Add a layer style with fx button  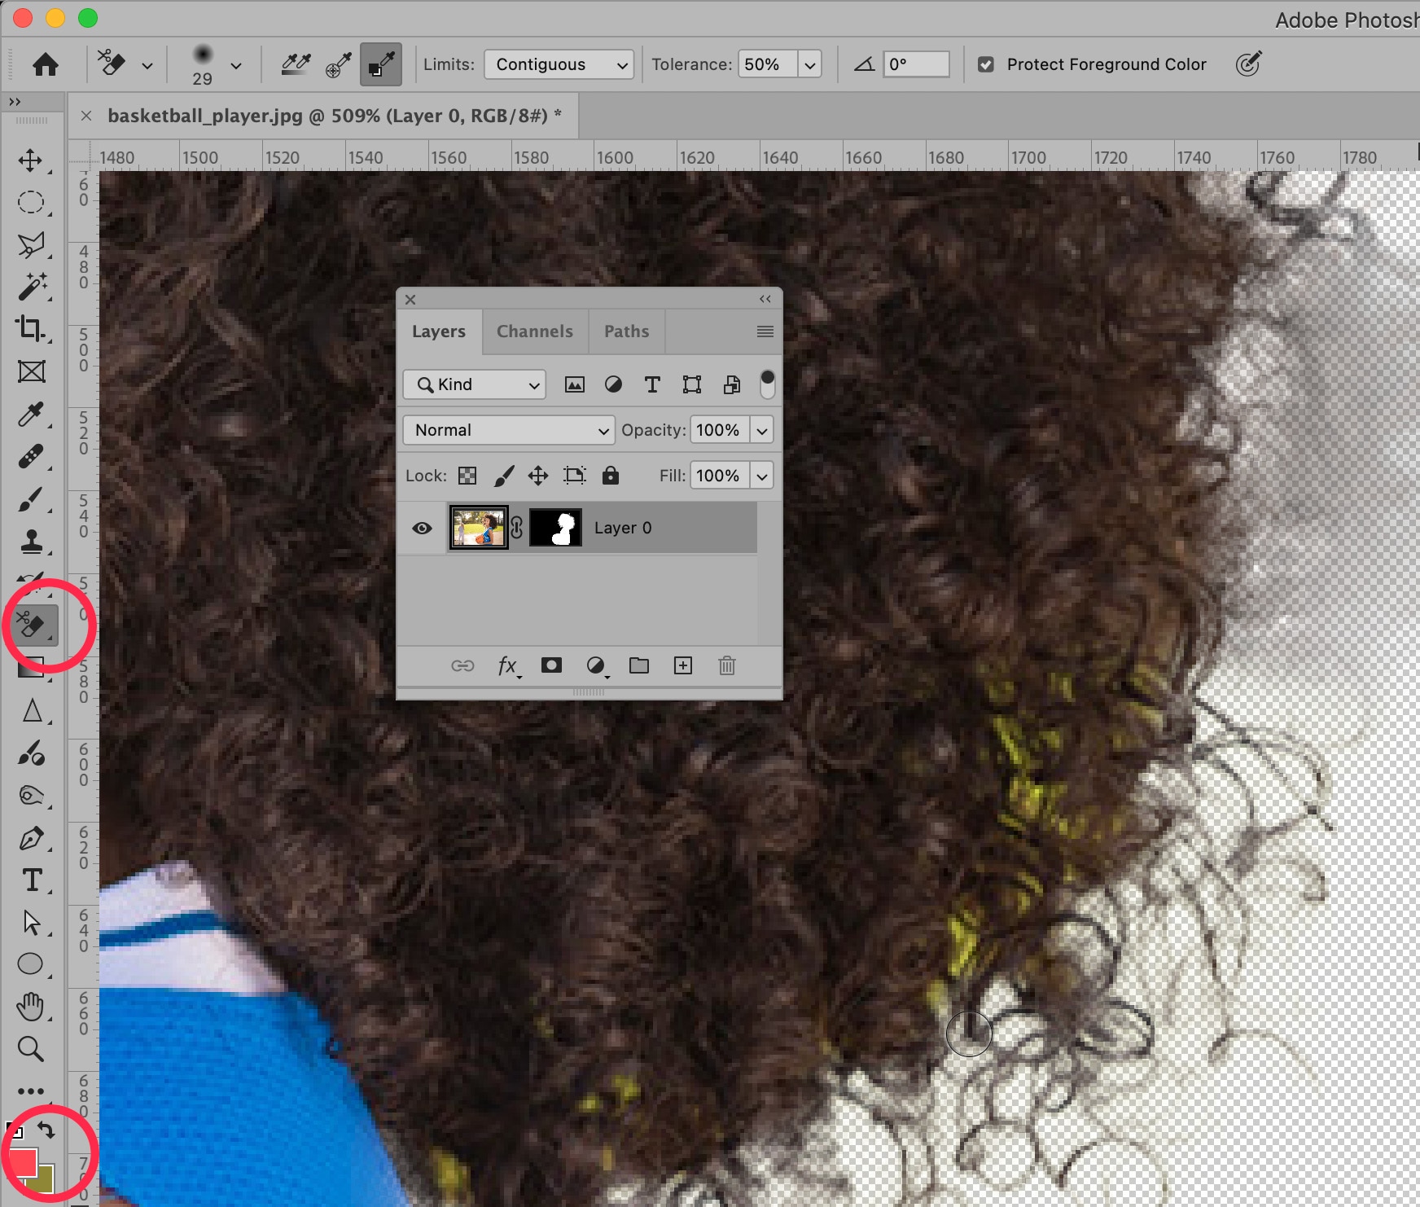(508, 666)
